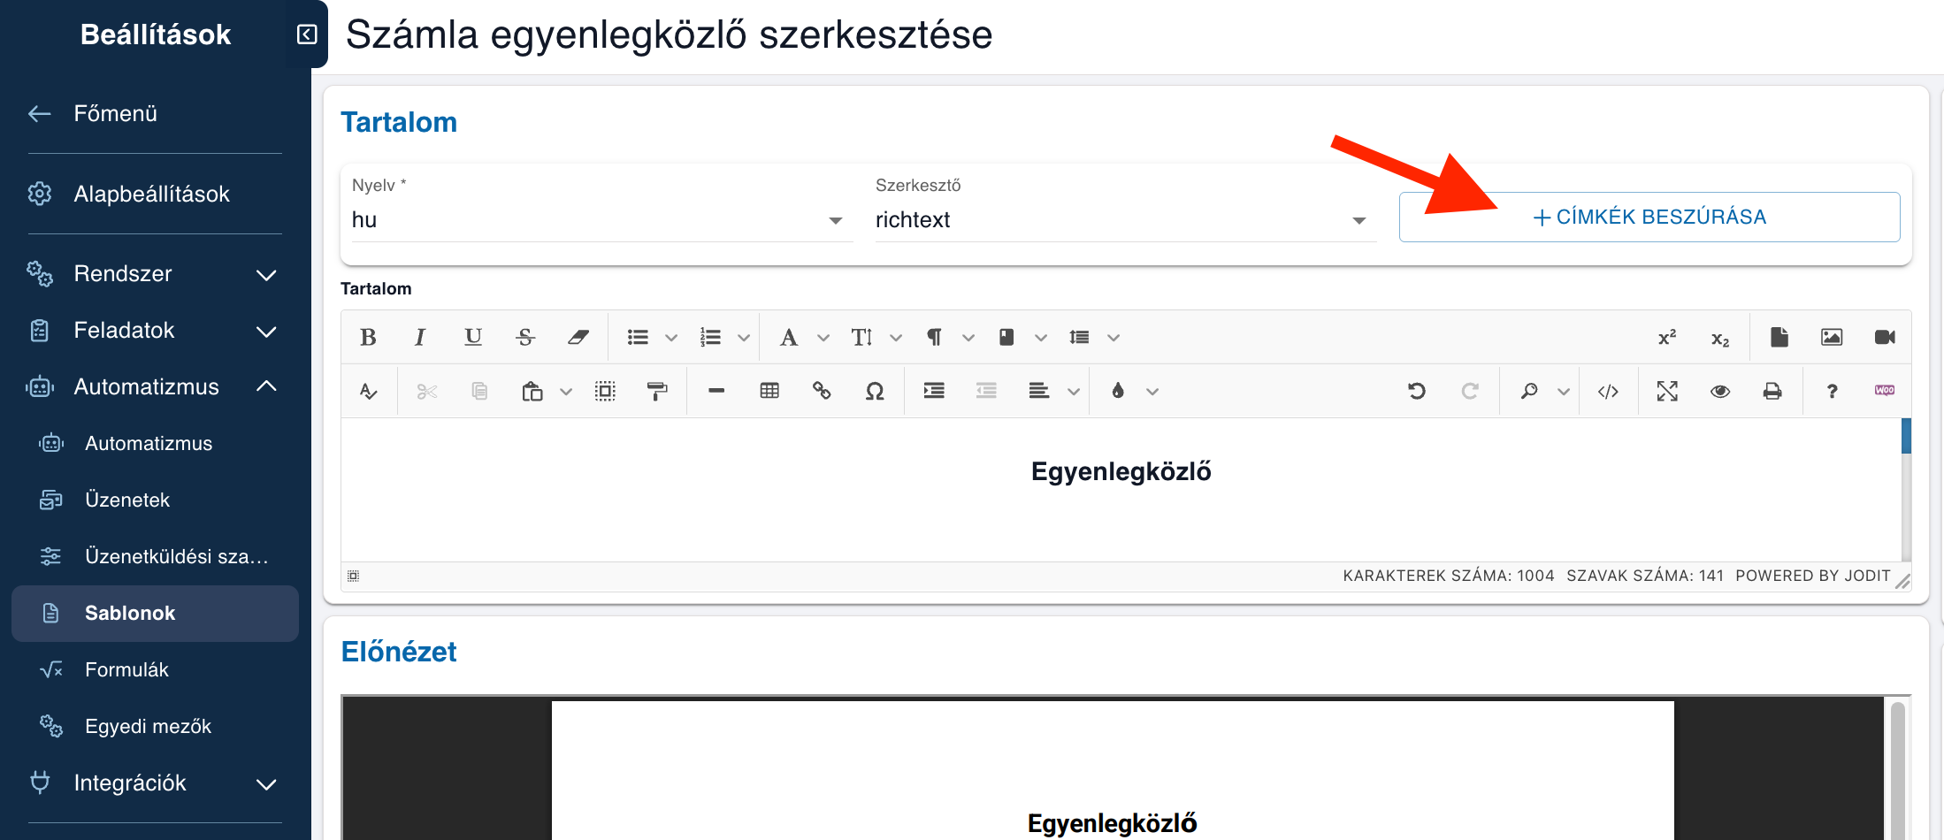1944x840 pixels.
Task: Click the Előnézet preview scrollbar
Action: [x=1898, y=769]
